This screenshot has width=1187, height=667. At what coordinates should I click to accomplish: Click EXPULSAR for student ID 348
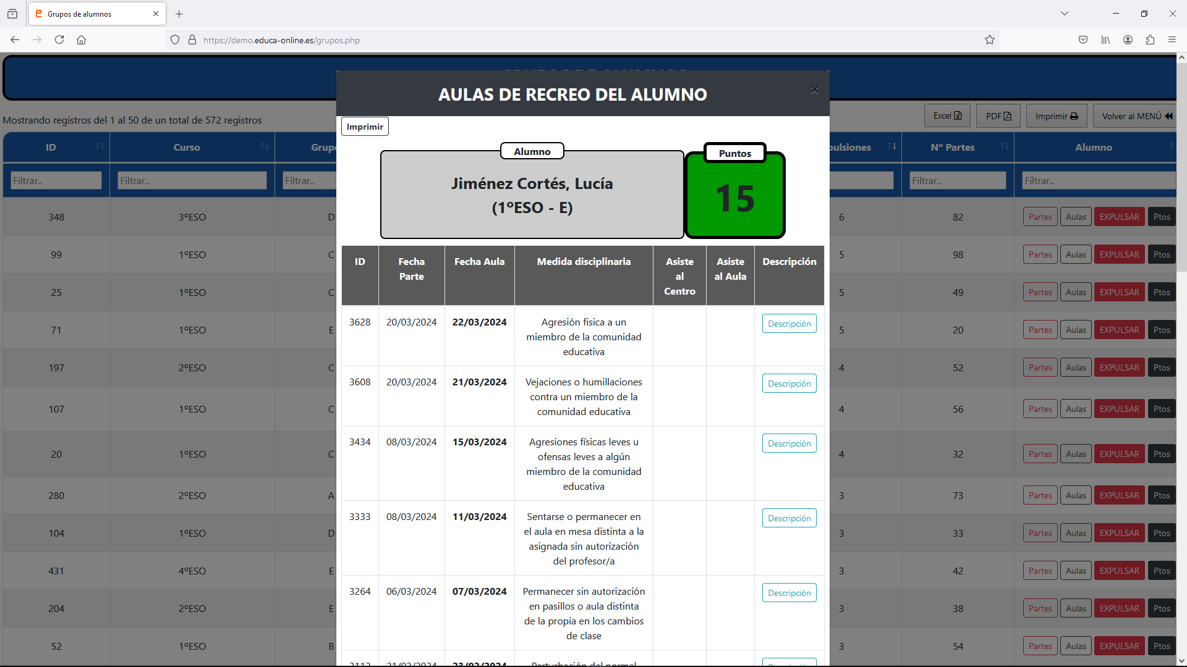click(1119, 217)
